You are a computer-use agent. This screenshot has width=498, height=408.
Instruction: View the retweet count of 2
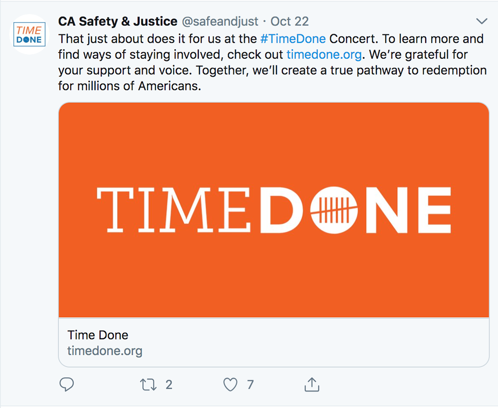point(168,385)
